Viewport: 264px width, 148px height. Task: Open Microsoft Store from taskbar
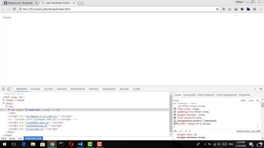(42, 144)
